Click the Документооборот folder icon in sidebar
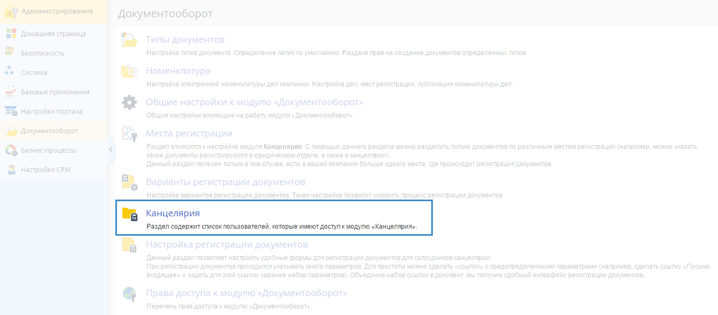Image resolution: width=718 pixels, height=315 pixels. [11, 131]
